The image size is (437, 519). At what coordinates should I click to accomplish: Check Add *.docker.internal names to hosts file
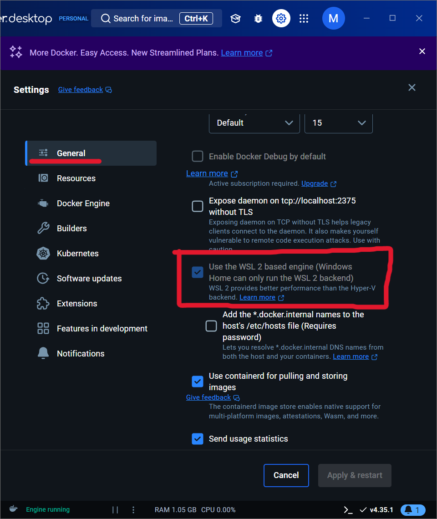[x=211, y=326]
